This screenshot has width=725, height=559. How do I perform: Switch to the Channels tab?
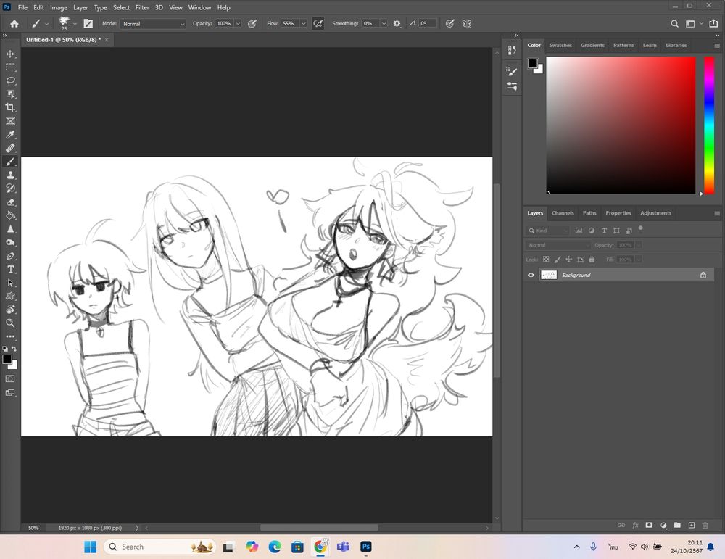(563, 213)
